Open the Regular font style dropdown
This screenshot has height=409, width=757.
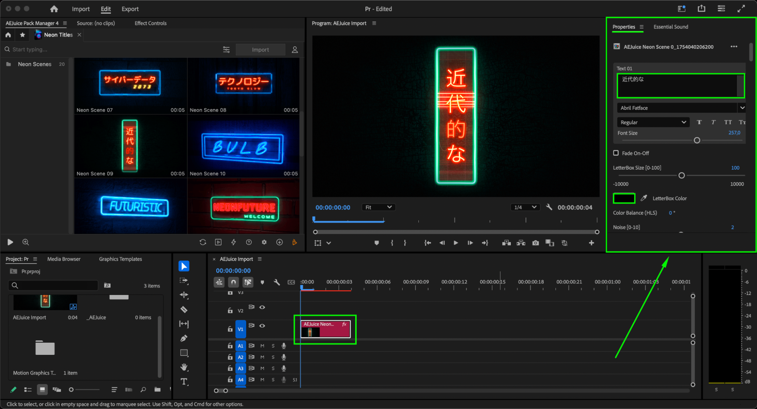tap(653, 122)
